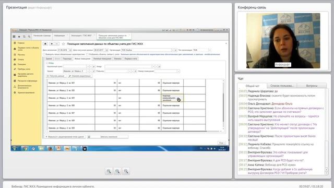Image resolution: width=334 pixels, height=188 pixels.
Task: Click the Расчеты sidebar icon
Action: [15, 54]
